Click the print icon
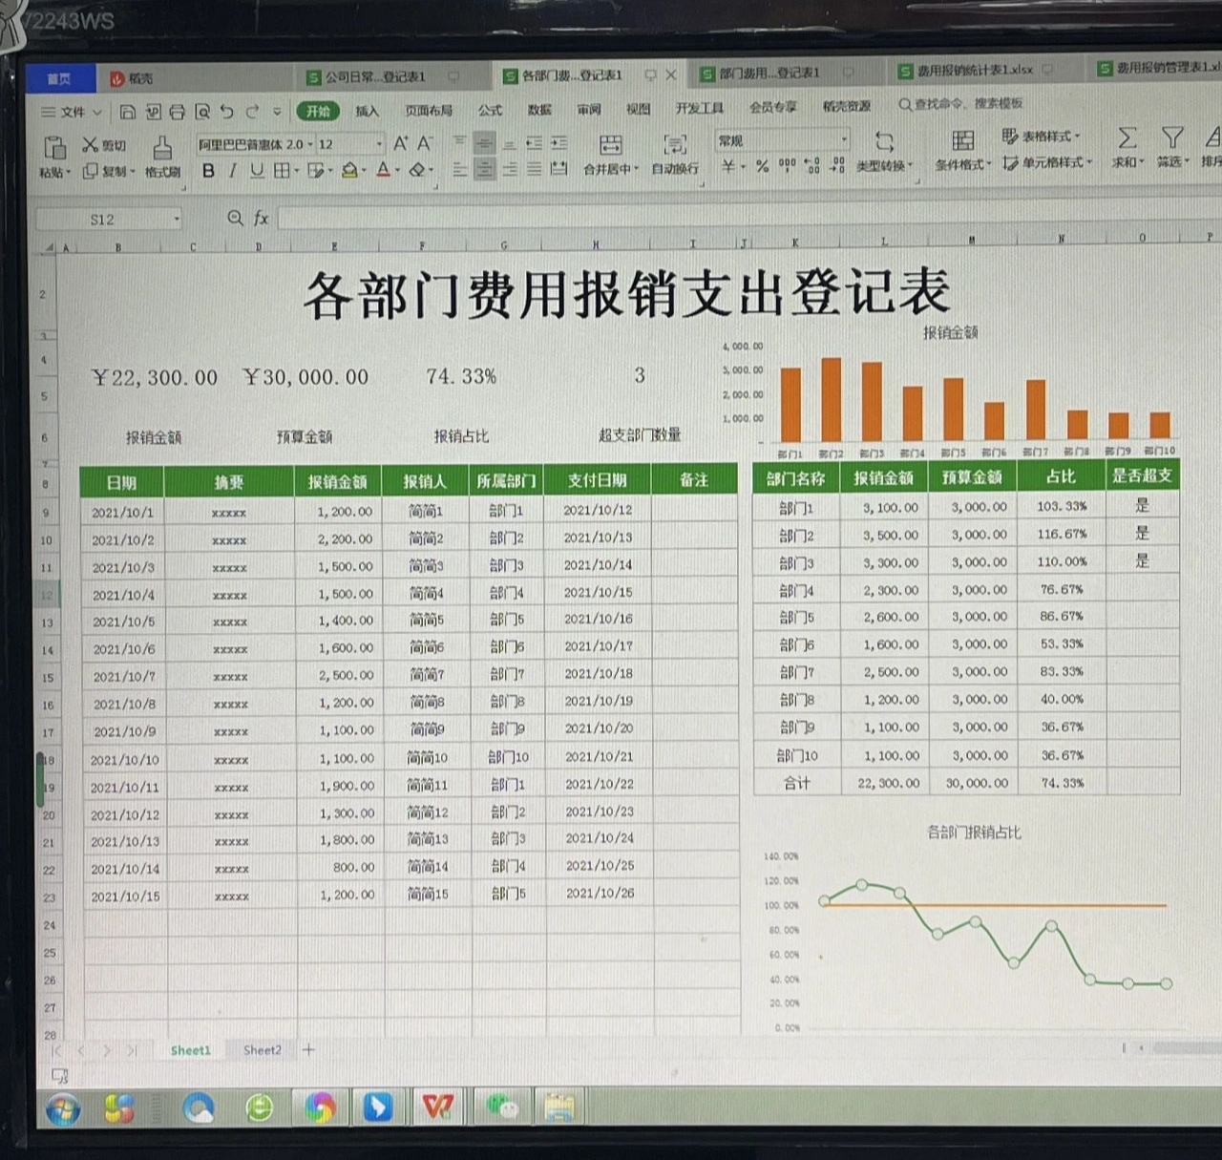This screenshot has height=1160, width=1222. pos(177,112)
